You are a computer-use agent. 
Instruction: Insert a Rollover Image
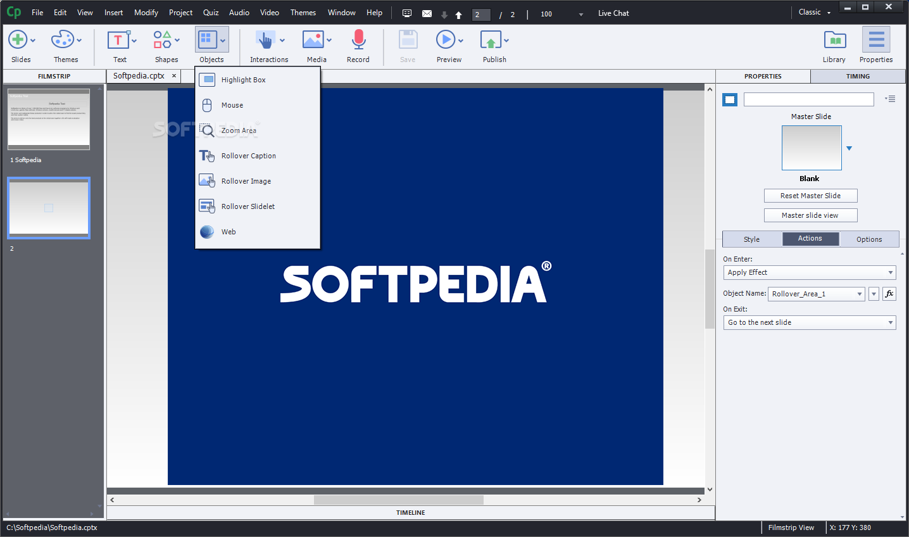[x=257, y=181]
